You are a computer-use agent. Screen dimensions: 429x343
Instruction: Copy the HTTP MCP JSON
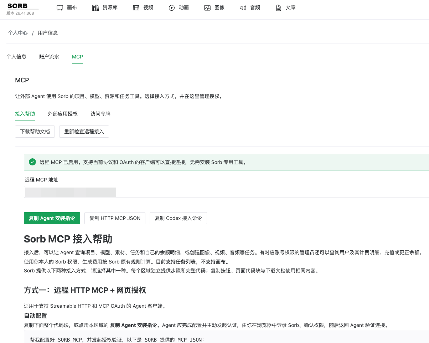click(x=115, y=218)
